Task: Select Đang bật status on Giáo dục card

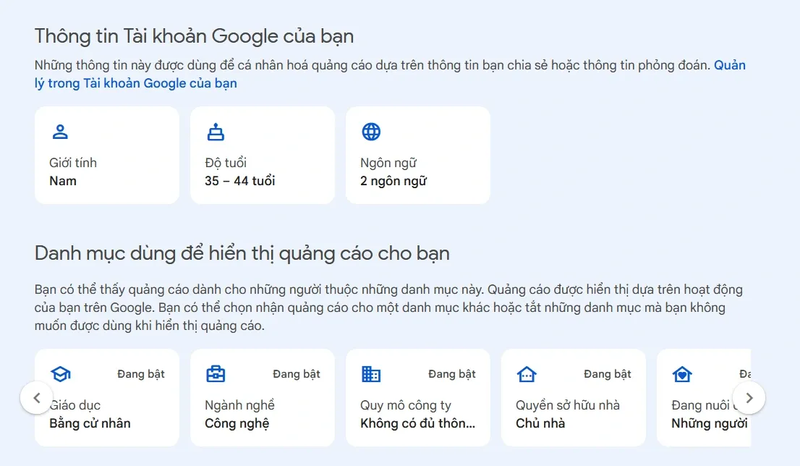Action: pos(141,374)
